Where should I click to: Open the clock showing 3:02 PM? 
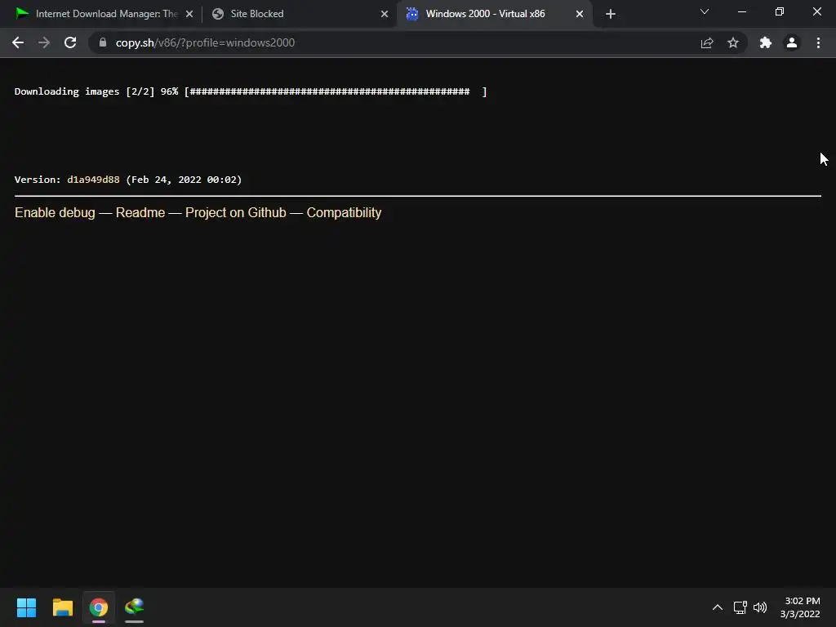click(800, 607)
